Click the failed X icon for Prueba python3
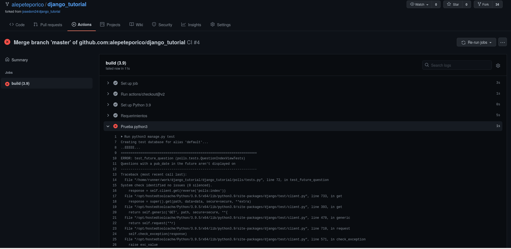The image size is (511, 249). pyautogui.click(x=115, y=126)
